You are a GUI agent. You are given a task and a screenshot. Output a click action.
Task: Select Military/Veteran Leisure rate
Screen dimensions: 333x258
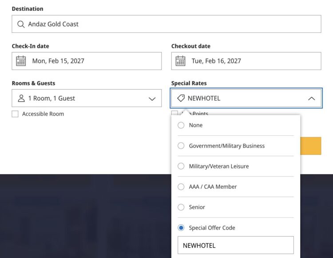tap(181, 166)
